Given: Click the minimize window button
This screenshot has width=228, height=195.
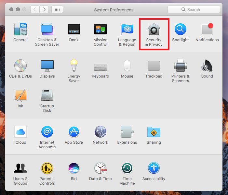Looking at the screenshot, I should [18, 9].
